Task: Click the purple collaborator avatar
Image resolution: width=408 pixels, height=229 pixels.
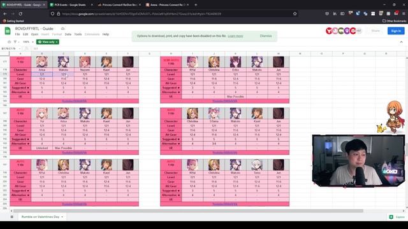Action: (x=347, y=31)
